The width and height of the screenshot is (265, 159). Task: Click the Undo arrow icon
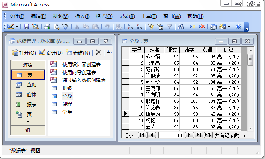[x=107, y=27]
